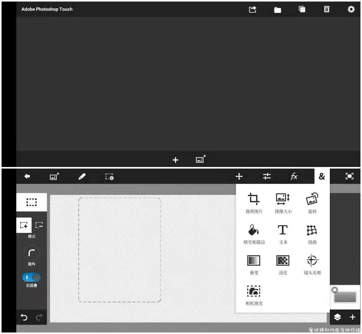
Task: Toggle the 抗混叠 anti-alias switch
Action: pos(32,277)
